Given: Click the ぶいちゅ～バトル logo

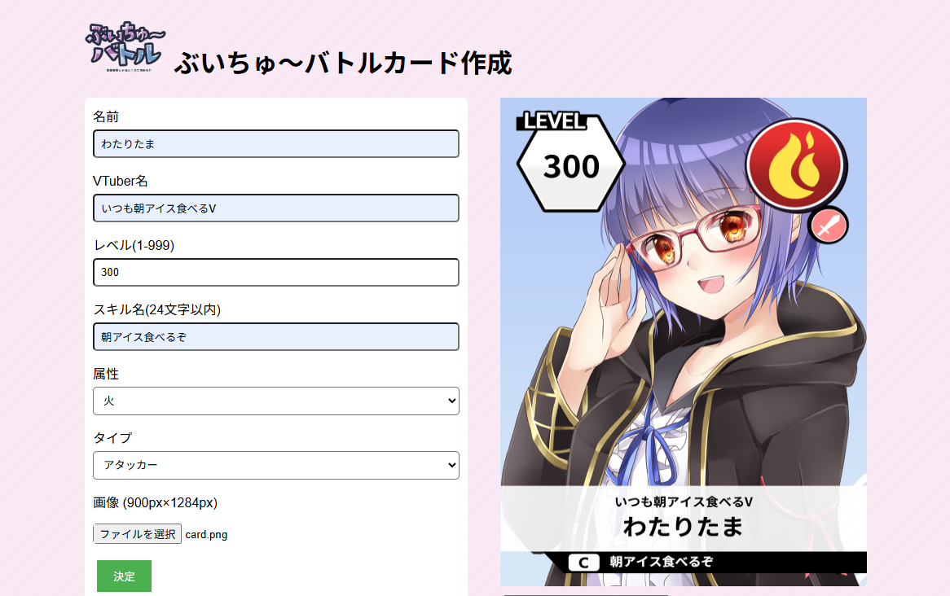Looking at the screenshot, I should click(125, 47).
